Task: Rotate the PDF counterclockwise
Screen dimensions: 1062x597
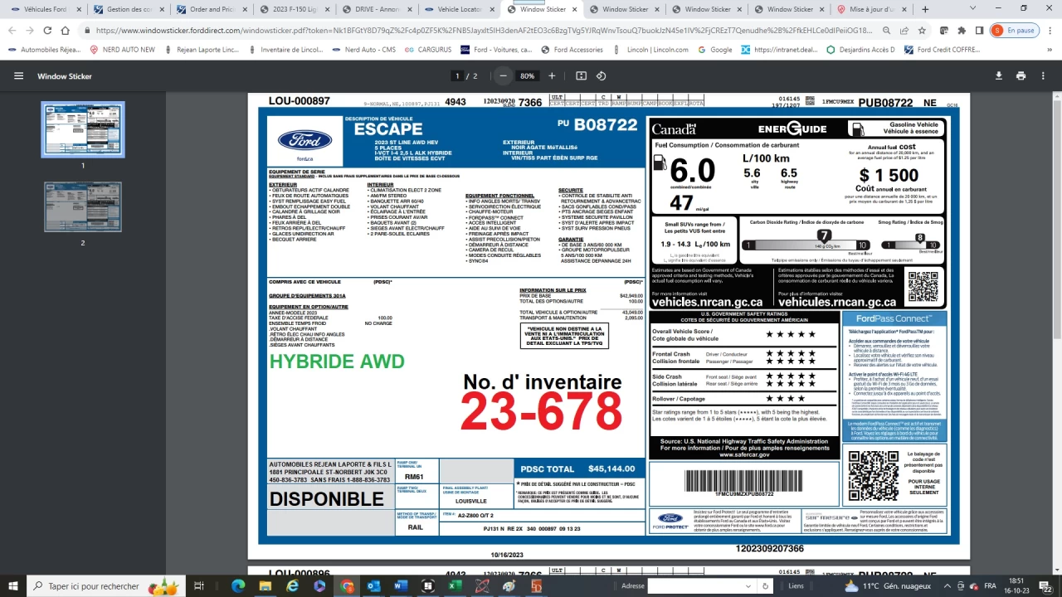Action: pos(602,75)
